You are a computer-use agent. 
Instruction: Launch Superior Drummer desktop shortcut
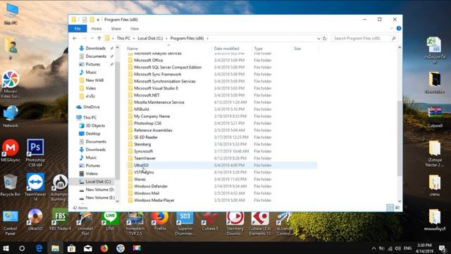tap(185, 224)
